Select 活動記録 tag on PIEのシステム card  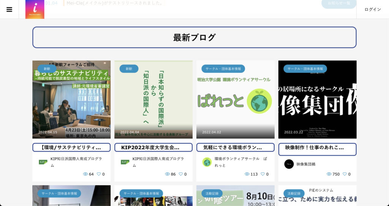coord(294,193)
